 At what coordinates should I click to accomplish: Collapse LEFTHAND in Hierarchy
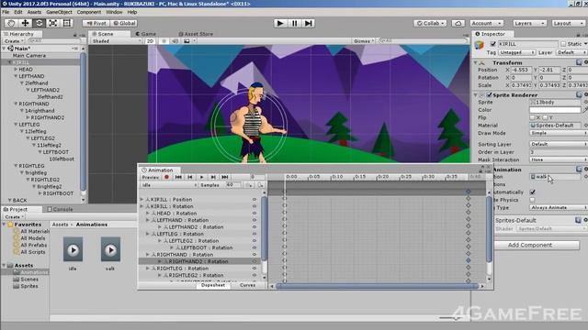(16, 76)
